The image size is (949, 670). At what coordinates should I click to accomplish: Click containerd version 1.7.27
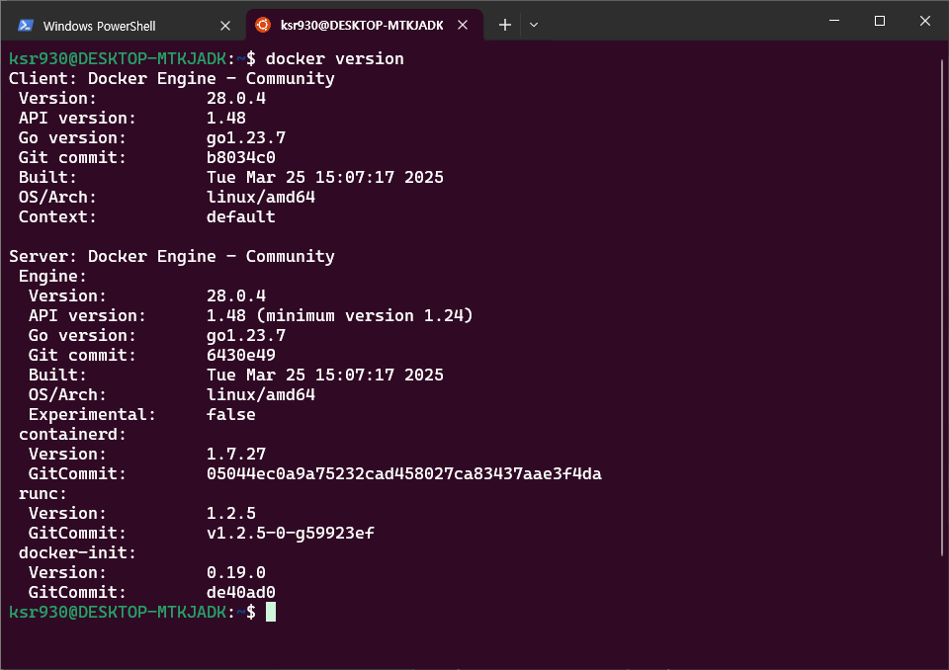point(236,454)
